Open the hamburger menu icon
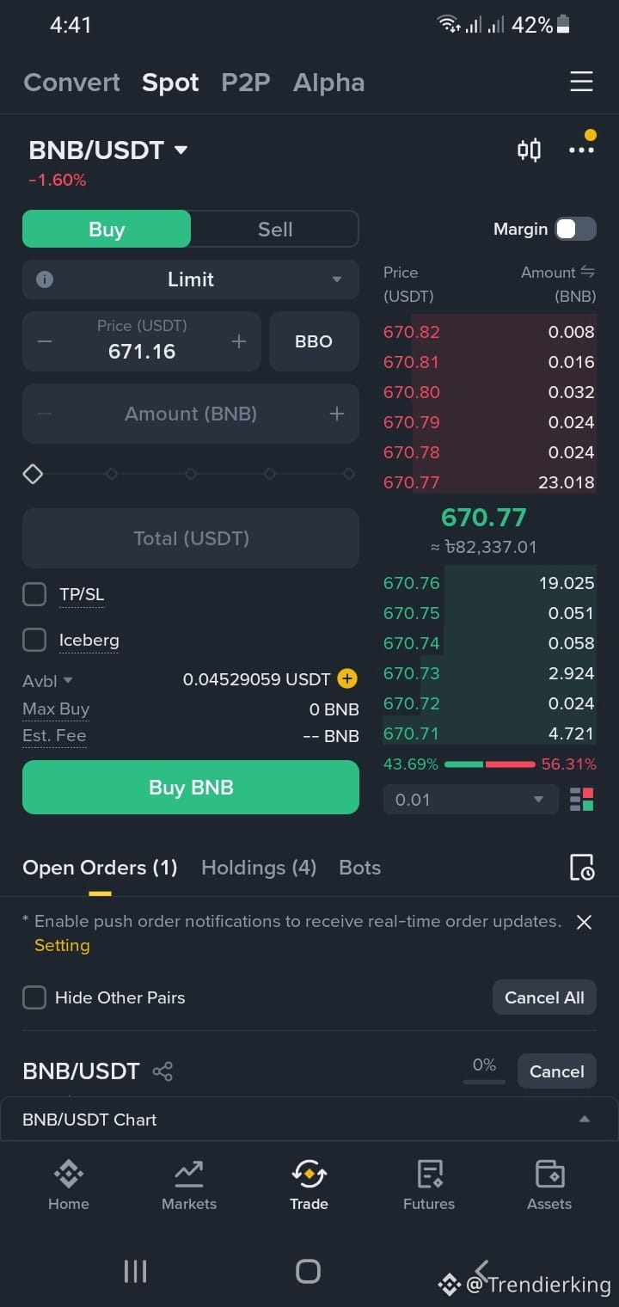Screen dimensions: 619x1307 581,82
